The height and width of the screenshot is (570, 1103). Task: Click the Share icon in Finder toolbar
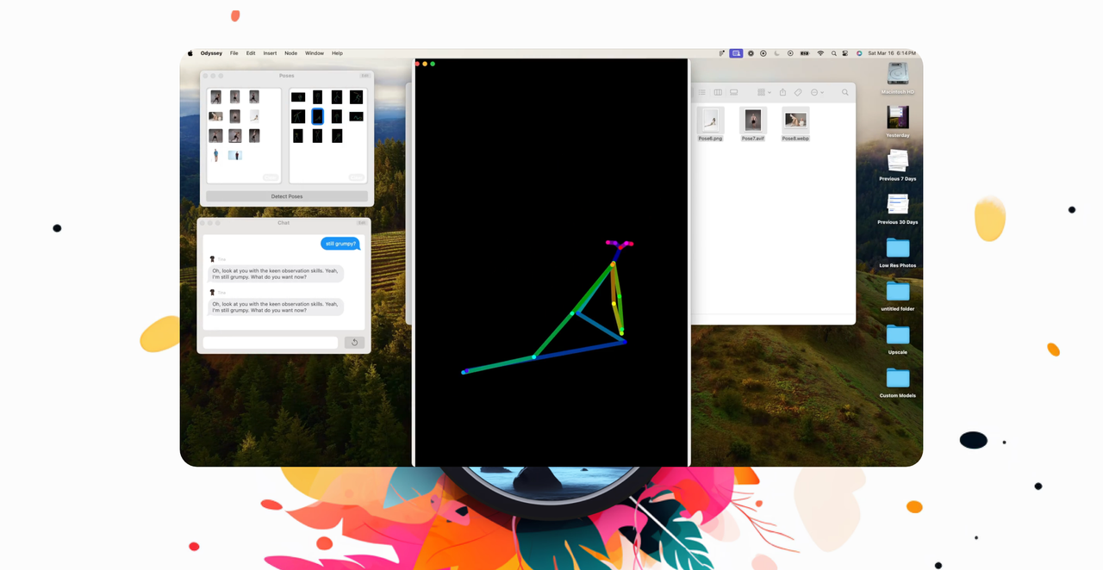click(782, 92)
